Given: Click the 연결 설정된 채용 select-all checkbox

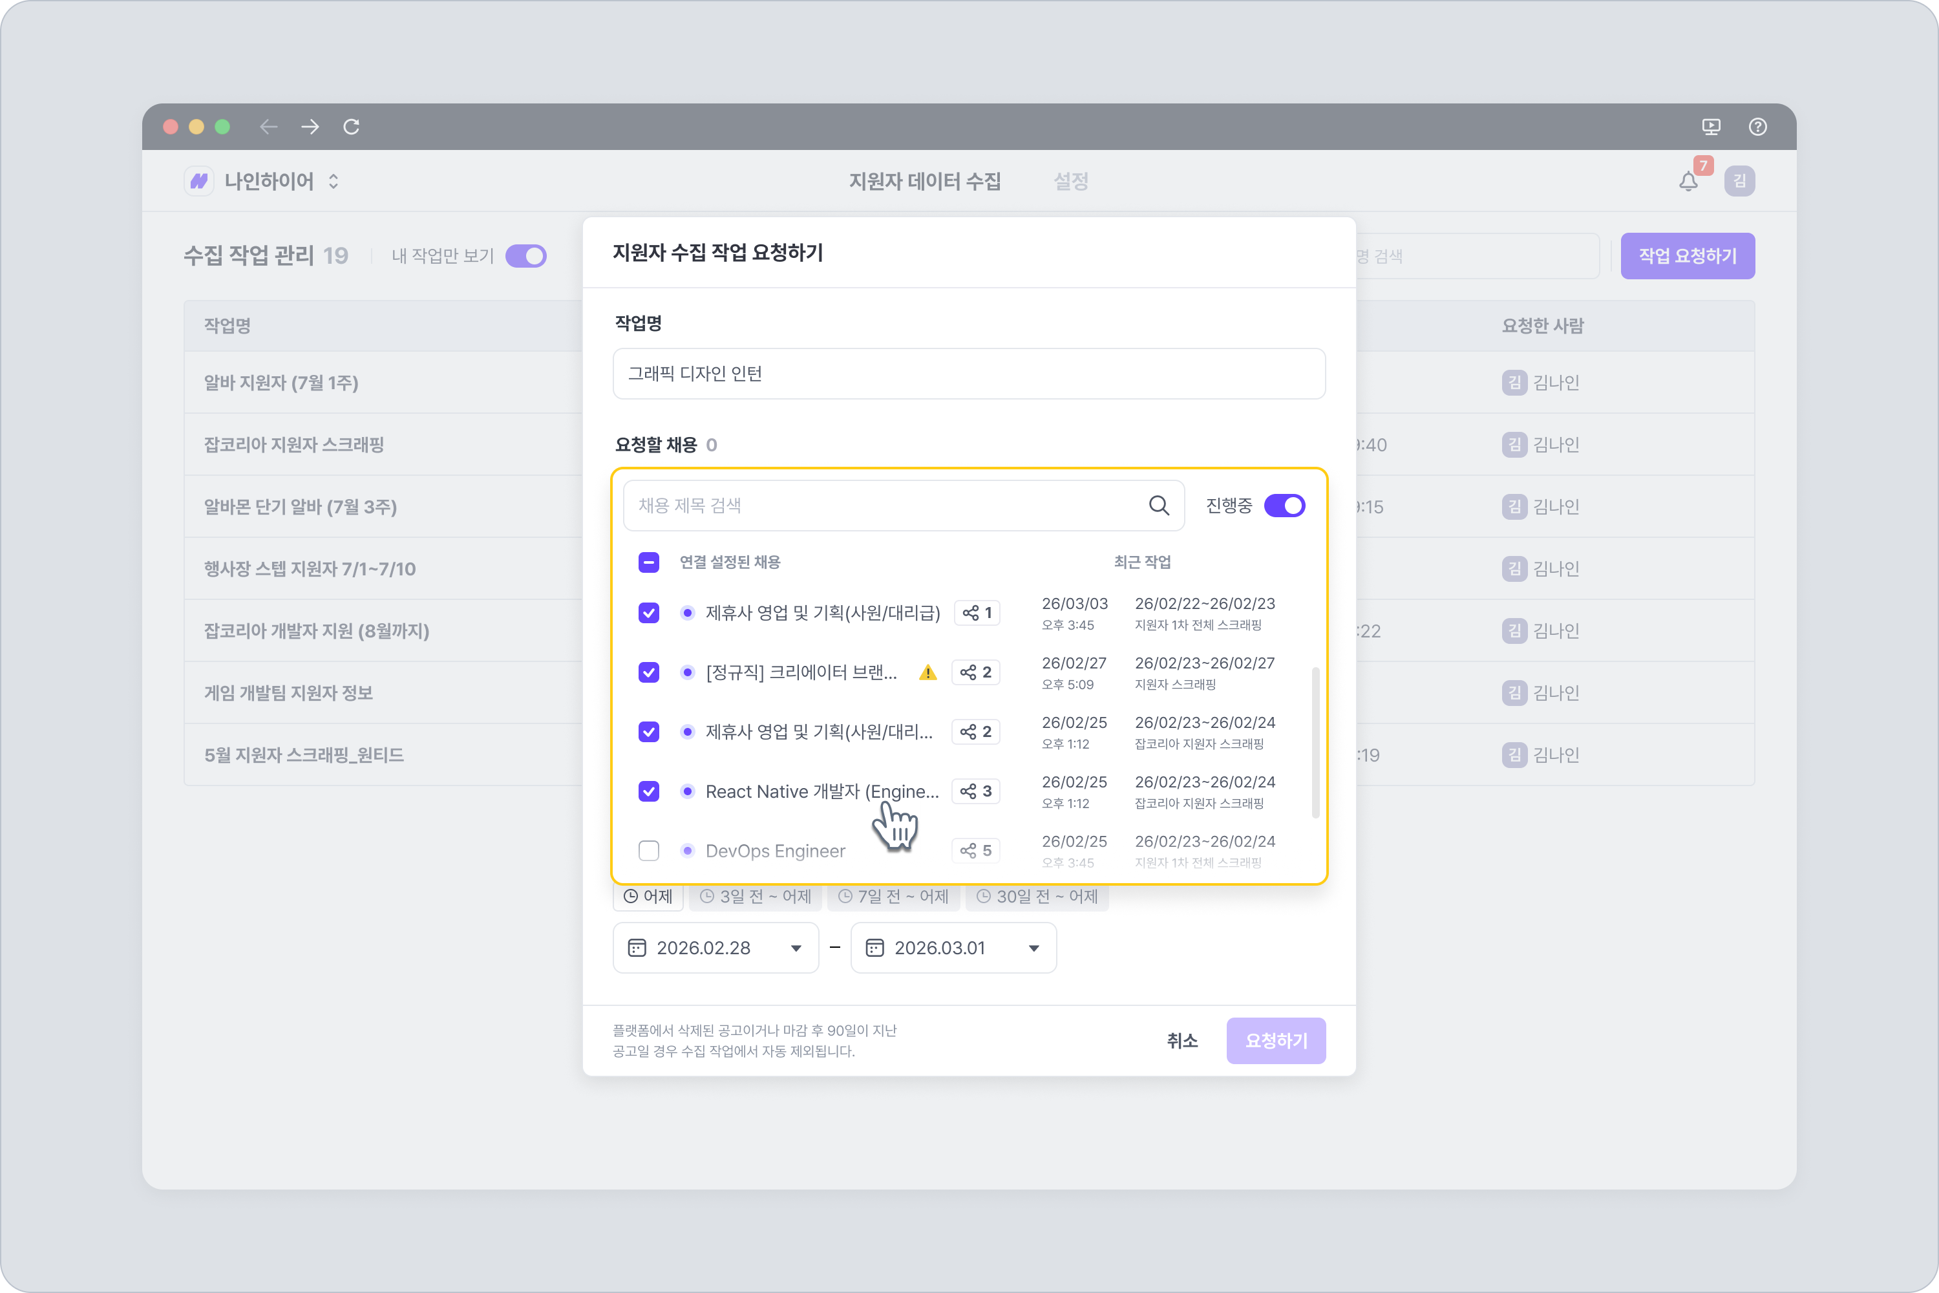Looking at the screenshot, I should (649, 562).
